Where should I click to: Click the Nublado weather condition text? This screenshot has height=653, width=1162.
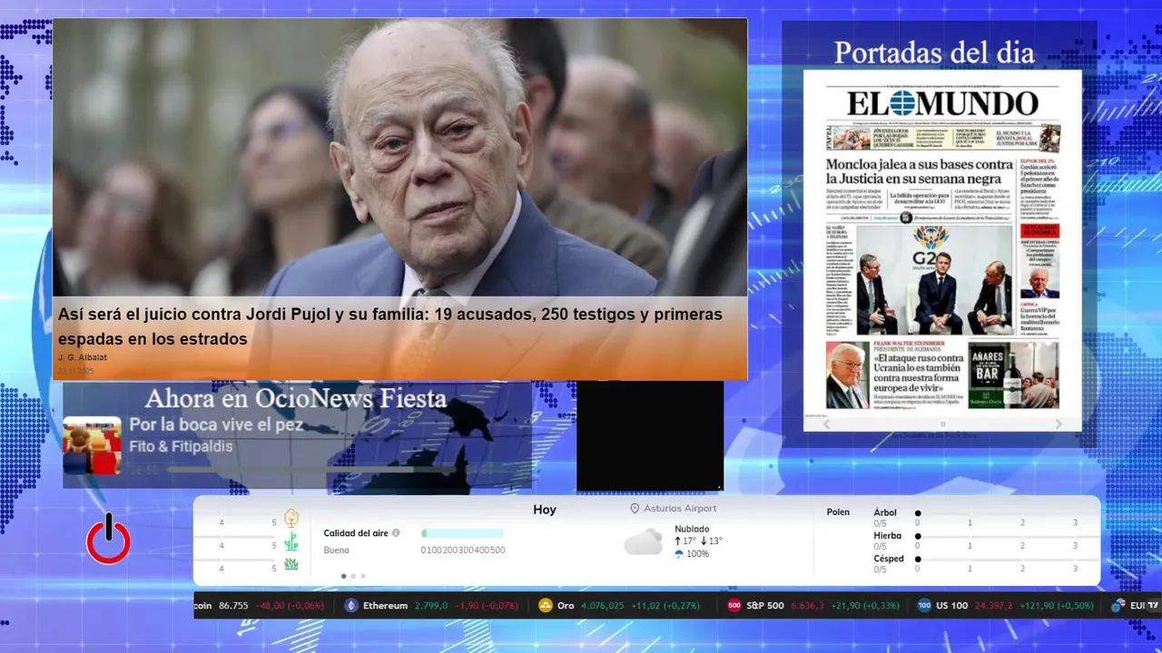[692, 529]
